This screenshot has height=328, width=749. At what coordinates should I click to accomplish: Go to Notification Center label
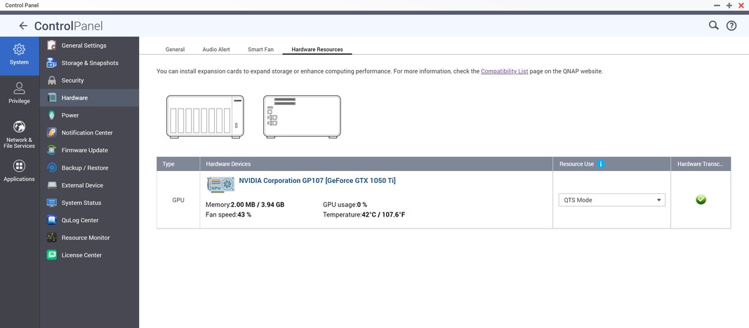87,132
